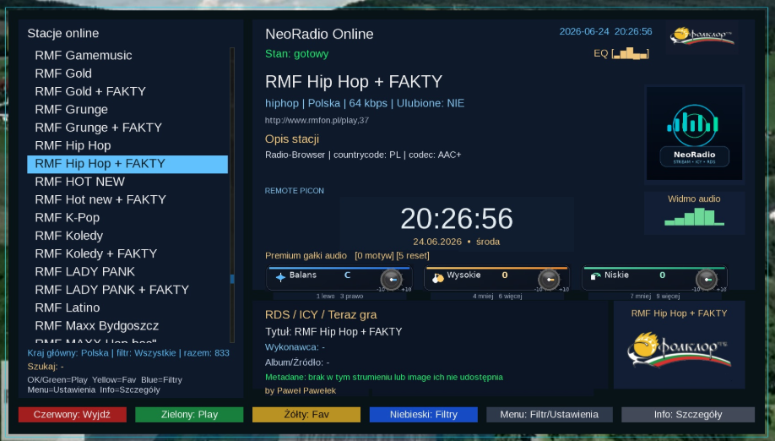Viewport: 775px width, 441px height.
Task: Click the Zielony: Play green button
Action: [x=189, y=414]
